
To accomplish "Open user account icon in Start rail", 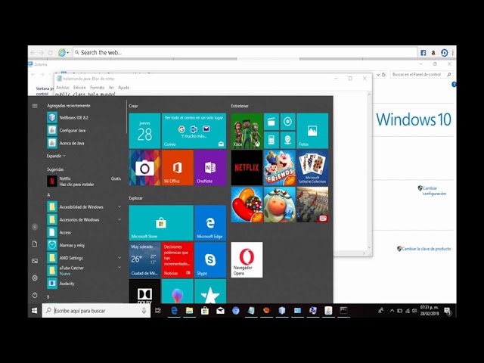I will click(35, 227).
